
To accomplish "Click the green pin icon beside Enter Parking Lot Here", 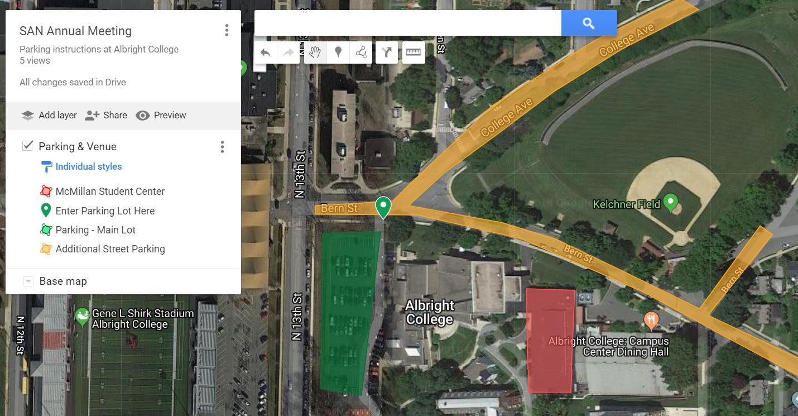I will tap(46, 211).
